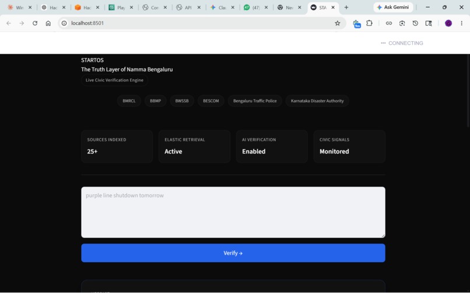Reload the localhost:8501 page
Viewport: 470px width, 293px height.
[x=35, y=23]
